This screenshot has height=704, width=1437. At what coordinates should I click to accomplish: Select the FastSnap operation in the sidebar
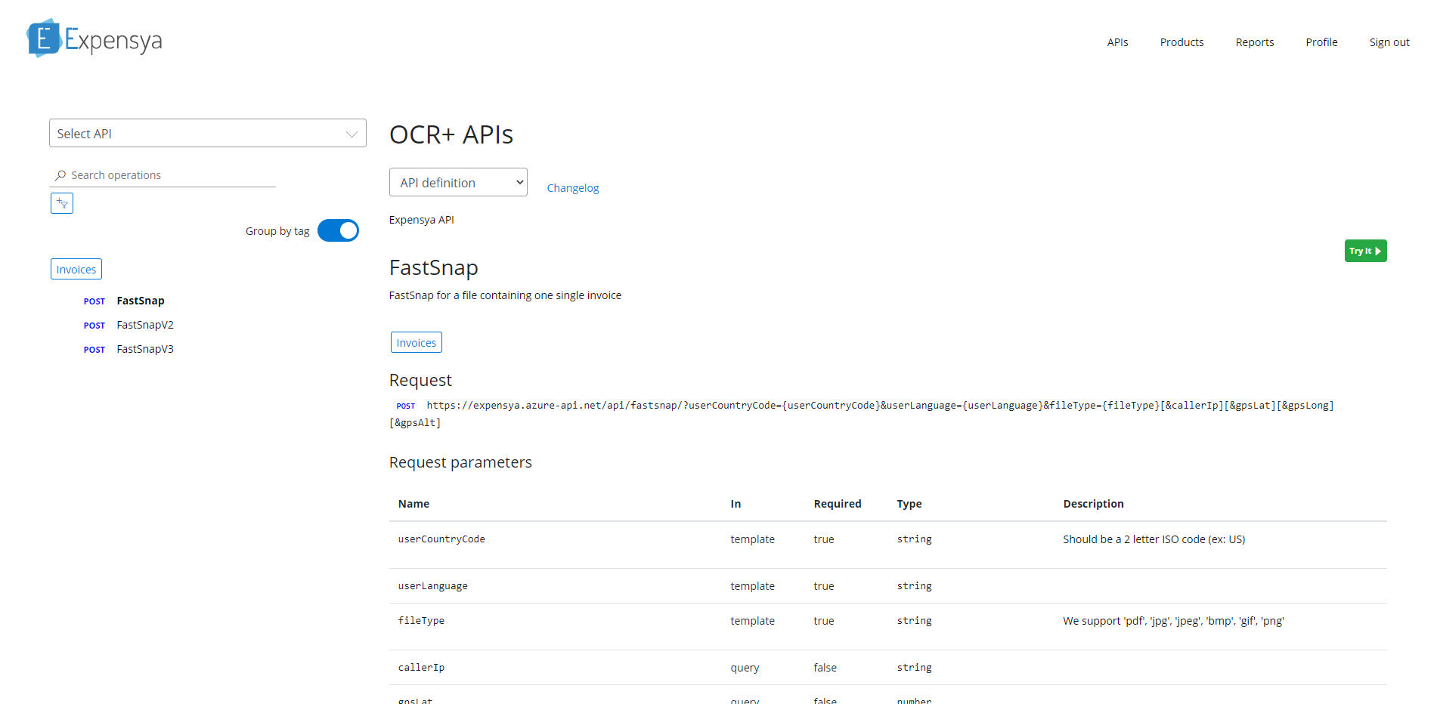click(141, 301)
